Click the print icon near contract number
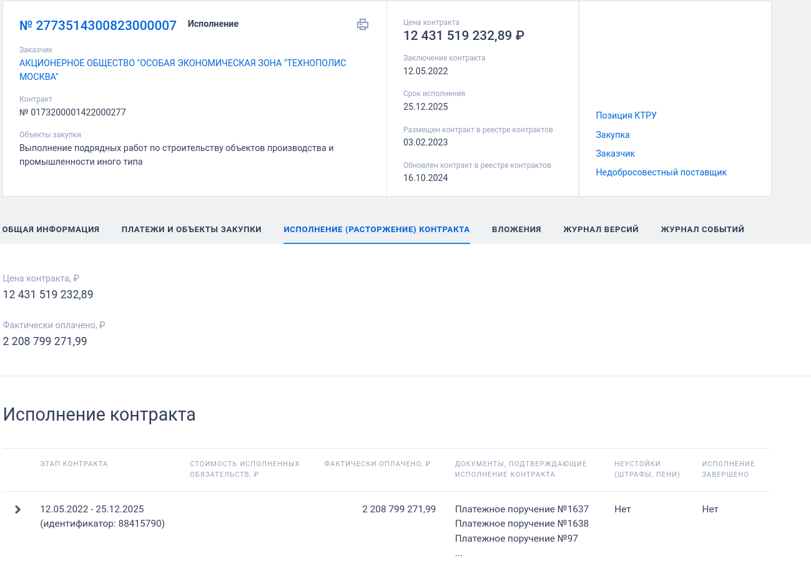Viewport: 811px width, 566px height. [x=363, y=24]
